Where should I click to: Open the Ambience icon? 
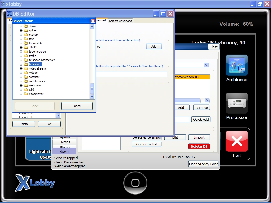[x=237, y=65]
